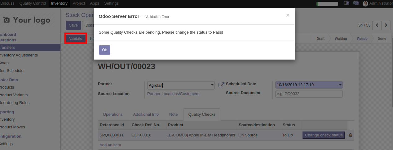Screen dimensions: 393x150
Task: Go to the previous record arrow
Action: tap(377, 25)
